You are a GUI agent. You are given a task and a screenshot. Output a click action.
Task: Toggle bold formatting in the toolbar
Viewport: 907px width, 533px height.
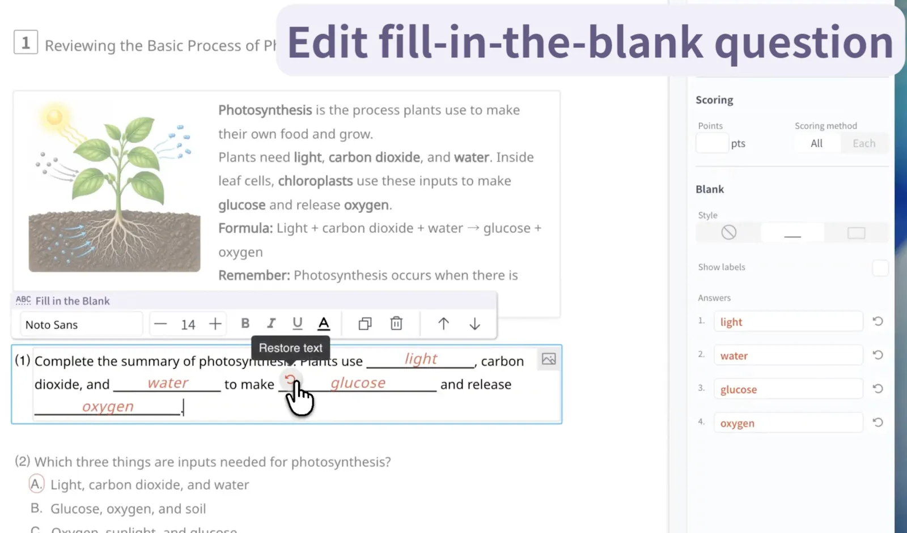click(x=245, y=323)
